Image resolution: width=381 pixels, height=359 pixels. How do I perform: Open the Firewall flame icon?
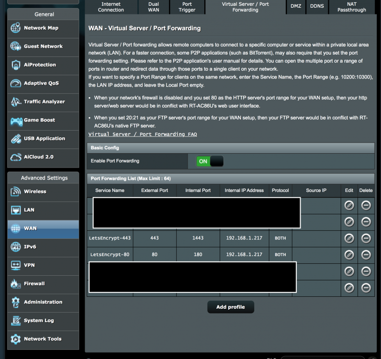tap(16, 284)
